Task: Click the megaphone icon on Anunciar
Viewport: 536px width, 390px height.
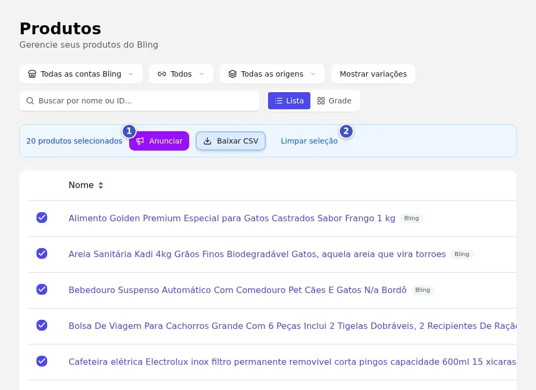Action: click(140, 141)
